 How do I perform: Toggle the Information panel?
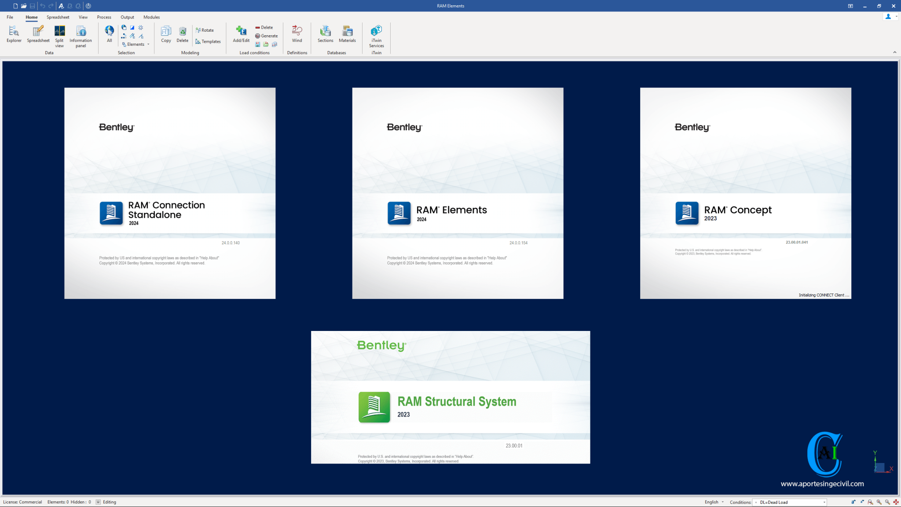81,36
